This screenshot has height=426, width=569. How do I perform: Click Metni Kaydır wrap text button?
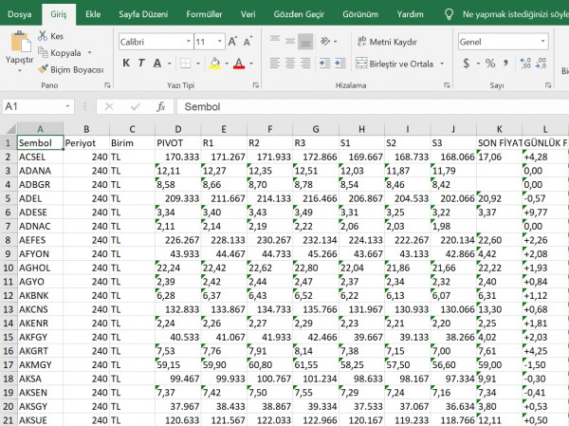click(x=387, y=42)
